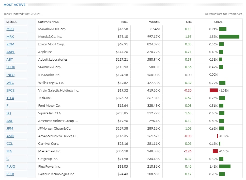Click the COMPANY NAME column header
The image size is (246, 180).
(49, 22)
